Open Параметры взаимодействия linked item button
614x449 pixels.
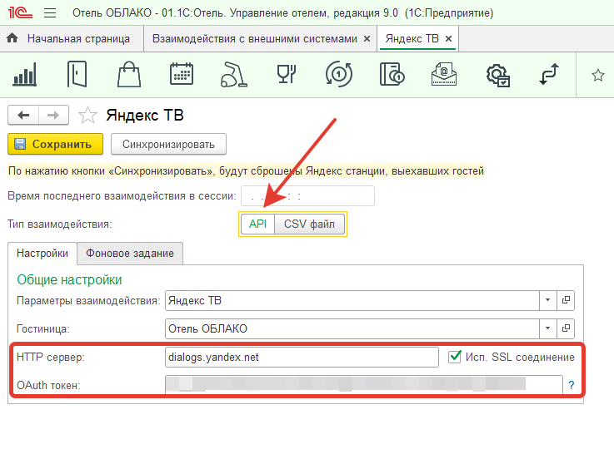[566, 300]
